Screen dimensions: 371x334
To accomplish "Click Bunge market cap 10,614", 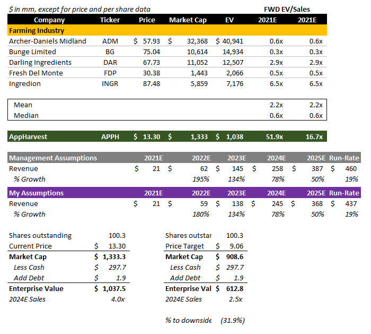I will [197, 52].
